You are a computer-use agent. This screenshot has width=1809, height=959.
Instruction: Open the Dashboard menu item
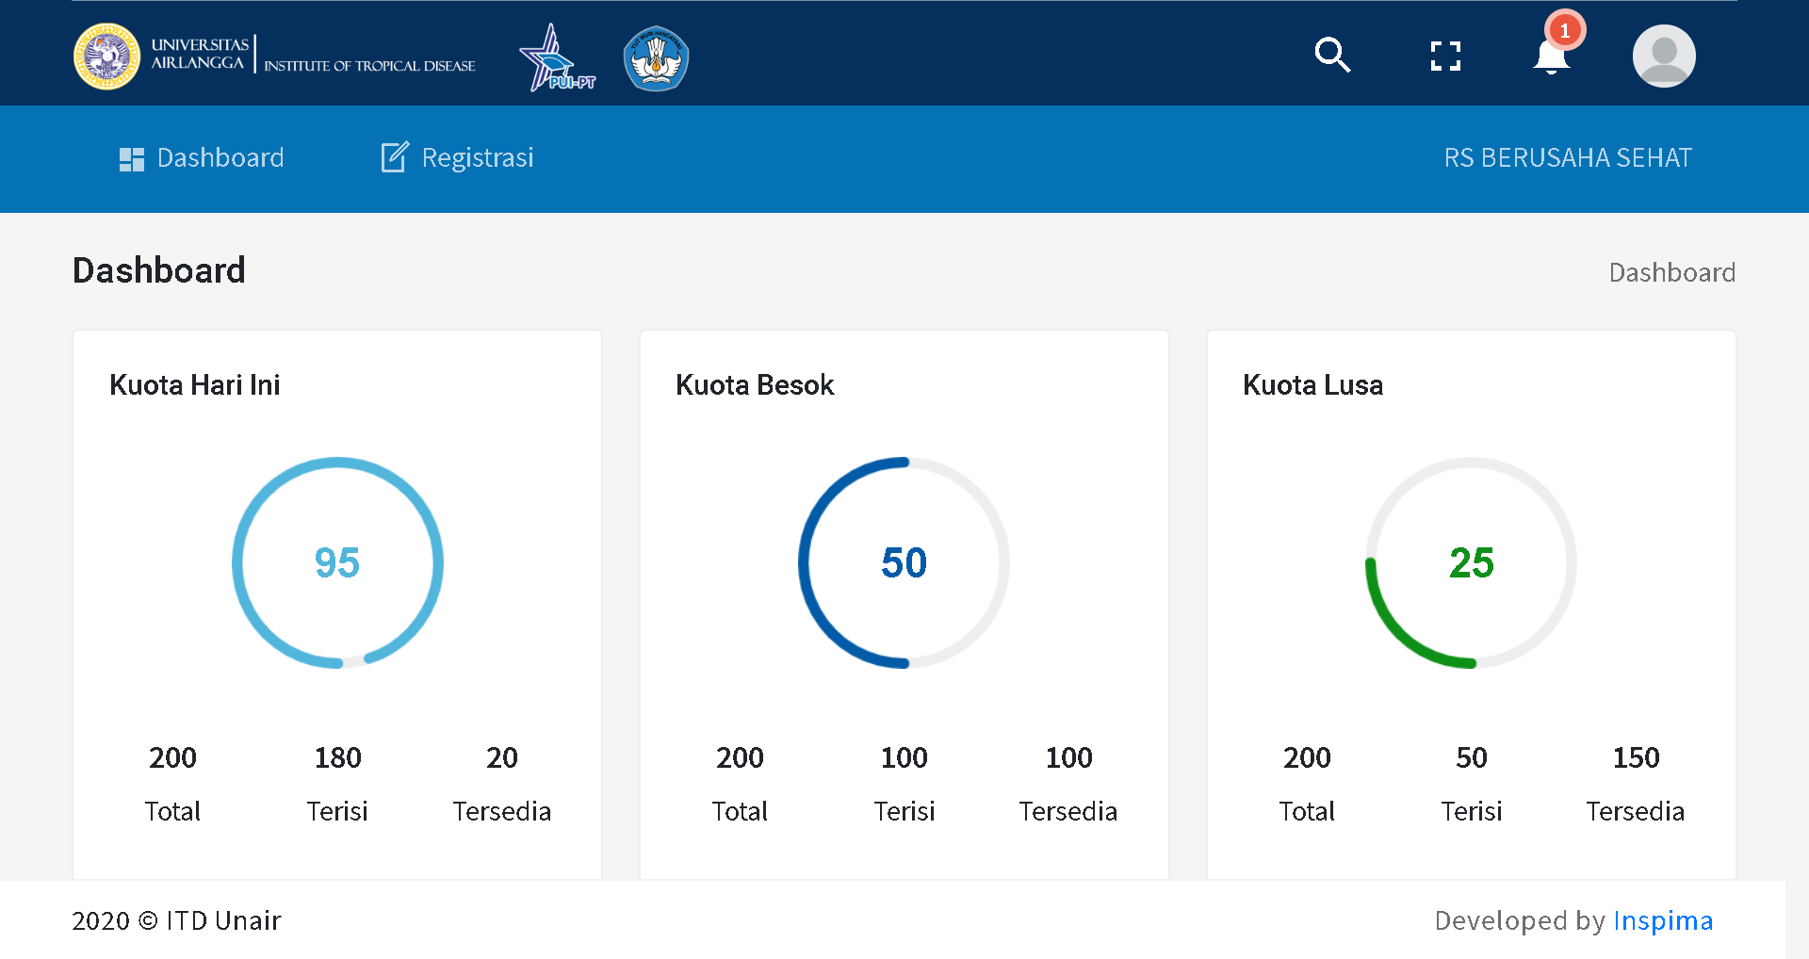220,157
